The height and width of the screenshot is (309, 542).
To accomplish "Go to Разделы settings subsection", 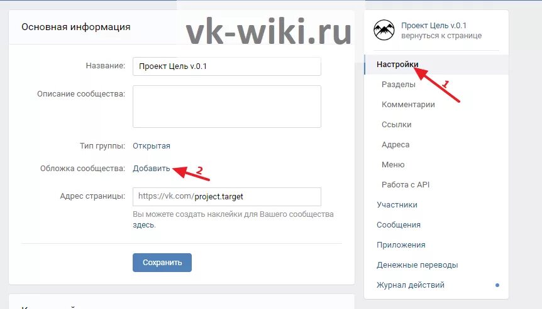I will pyautogui.click(x=398, y=85).
